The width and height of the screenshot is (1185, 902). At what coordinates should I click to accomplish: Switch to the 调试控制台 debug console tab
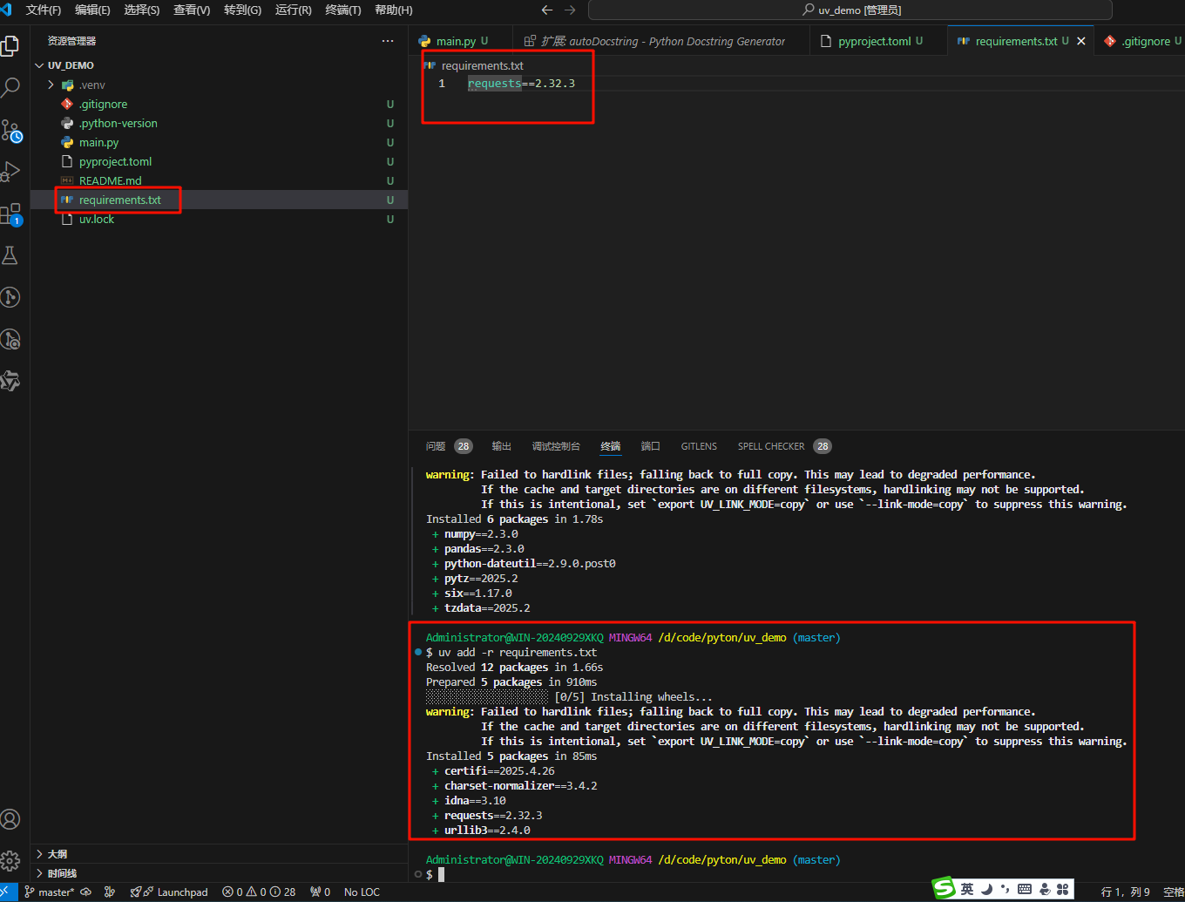[556, 446]
